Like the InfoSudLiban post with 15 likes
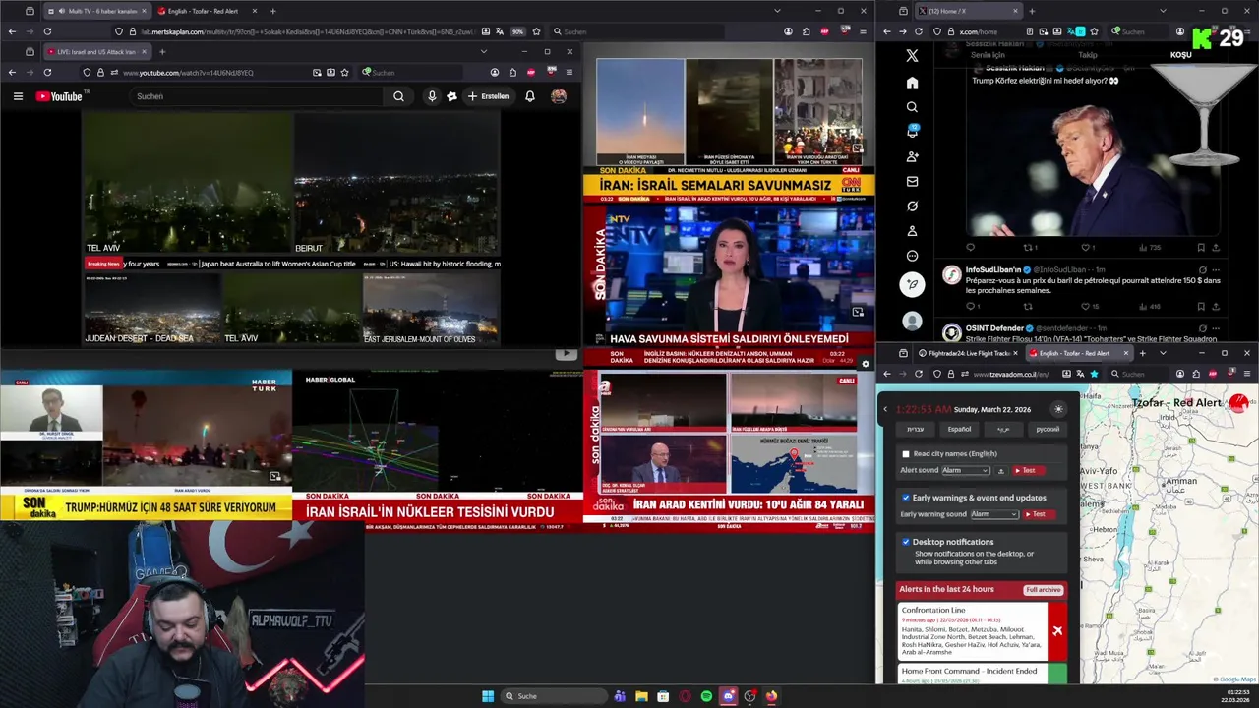The image size is (1259, 708). coord(1090,307)
